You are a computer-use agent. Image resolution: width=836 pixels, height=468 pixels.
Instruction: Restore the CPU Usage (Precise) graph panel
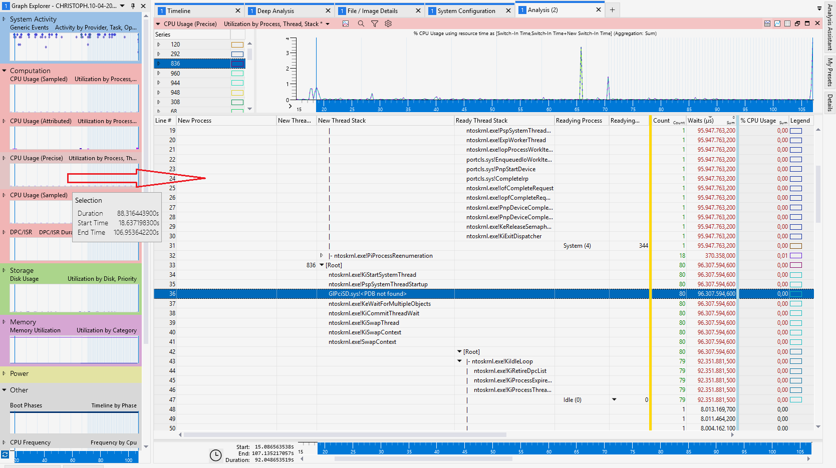pyautogui.click(x=797, y=24)
